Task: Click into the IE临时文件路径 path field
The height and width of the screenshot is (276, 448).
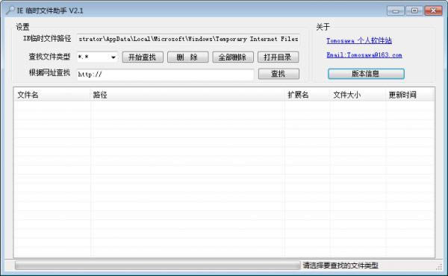Action: click(x=188, y=39)
